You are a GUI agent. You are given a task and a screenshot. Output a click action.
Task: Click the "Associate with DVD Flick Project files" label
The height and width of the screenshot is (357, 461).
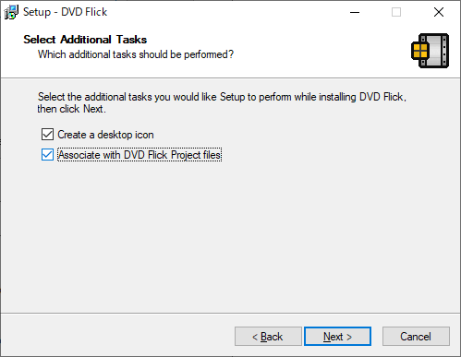[x=140, y=155]
